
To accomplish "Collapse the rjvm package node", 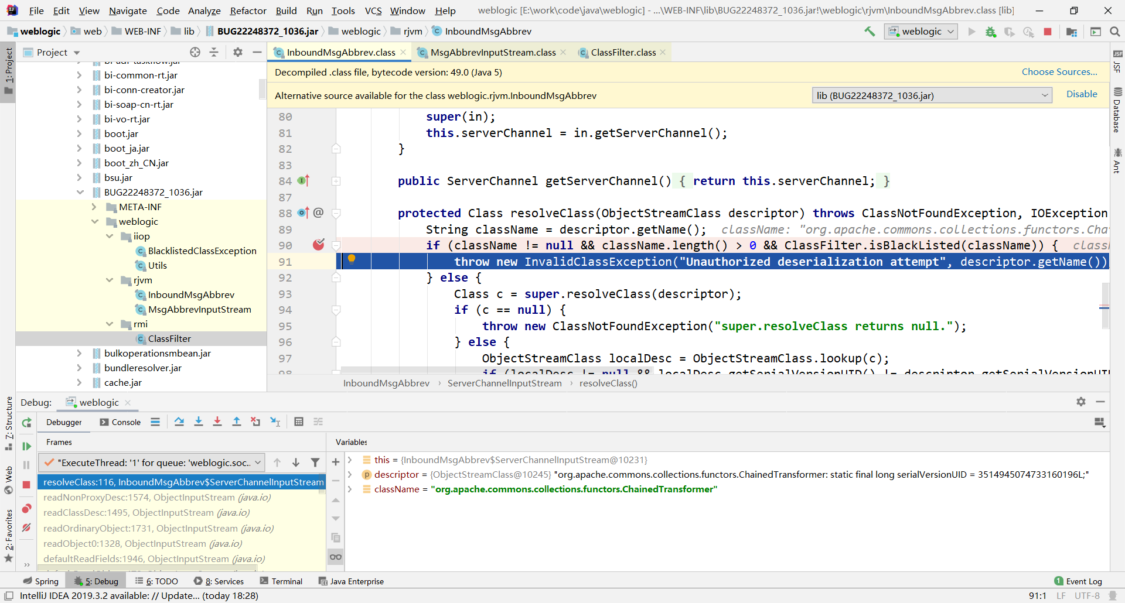I will 110,280.
